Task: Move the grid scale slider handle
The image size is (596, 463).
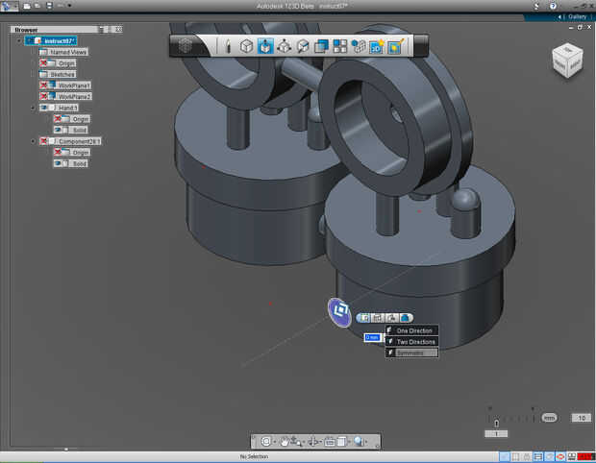Action: point(496,423)
